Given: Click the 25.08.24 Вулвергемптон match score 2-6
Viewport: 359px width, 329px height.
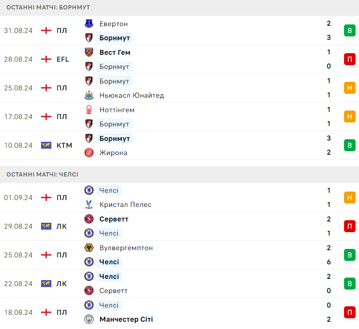Looking at the screenshot, I should 329,255.
